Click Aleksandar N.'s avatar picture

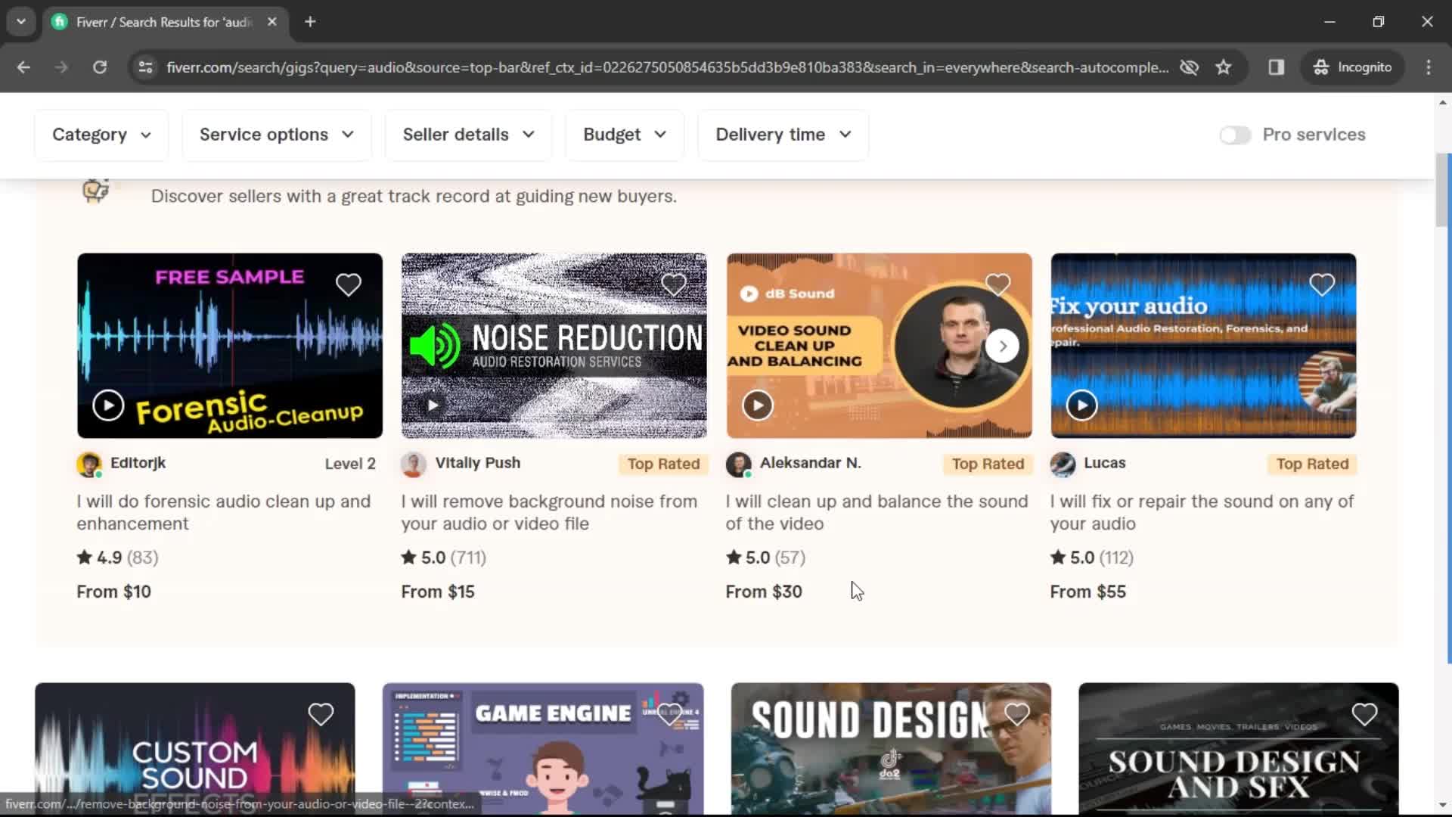click(738, 464)
